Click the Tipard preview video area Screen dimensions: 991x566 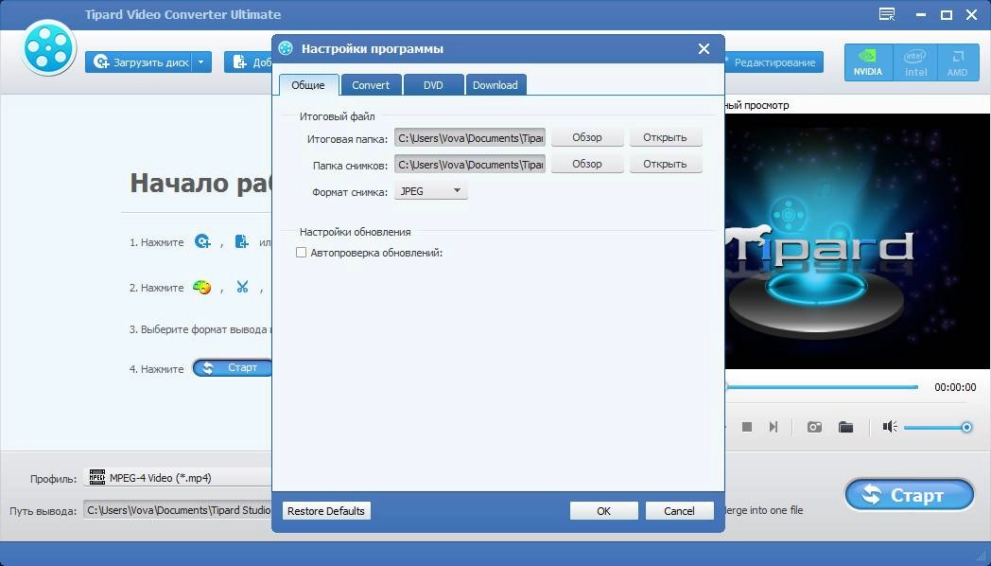(x=858, y=241)
